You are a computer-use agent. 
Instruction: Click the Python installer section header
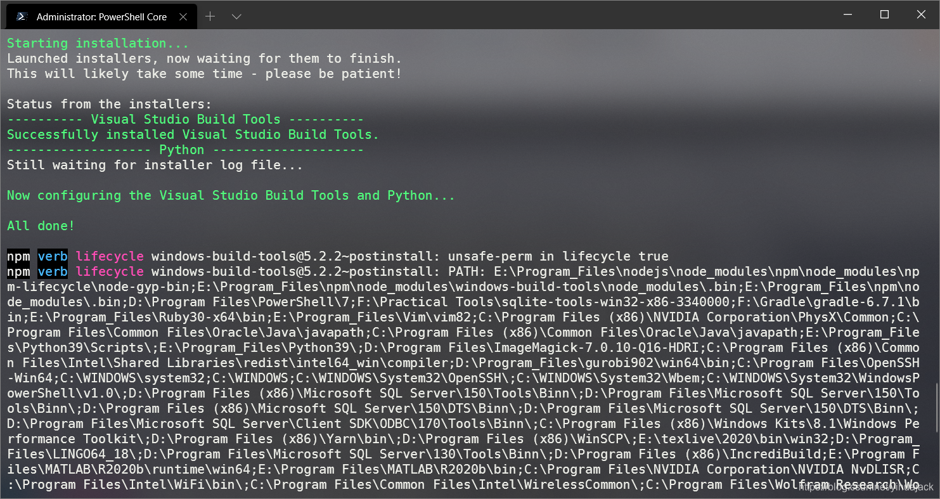pos(182,149)
